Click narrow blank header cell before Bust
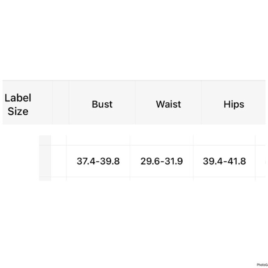Screen dimensions: 268x268 (61, 103)
